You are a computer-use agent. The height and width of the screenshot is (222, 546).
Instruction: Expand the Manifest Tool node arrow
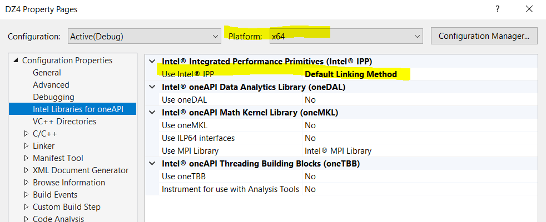(x=26, y=158)
